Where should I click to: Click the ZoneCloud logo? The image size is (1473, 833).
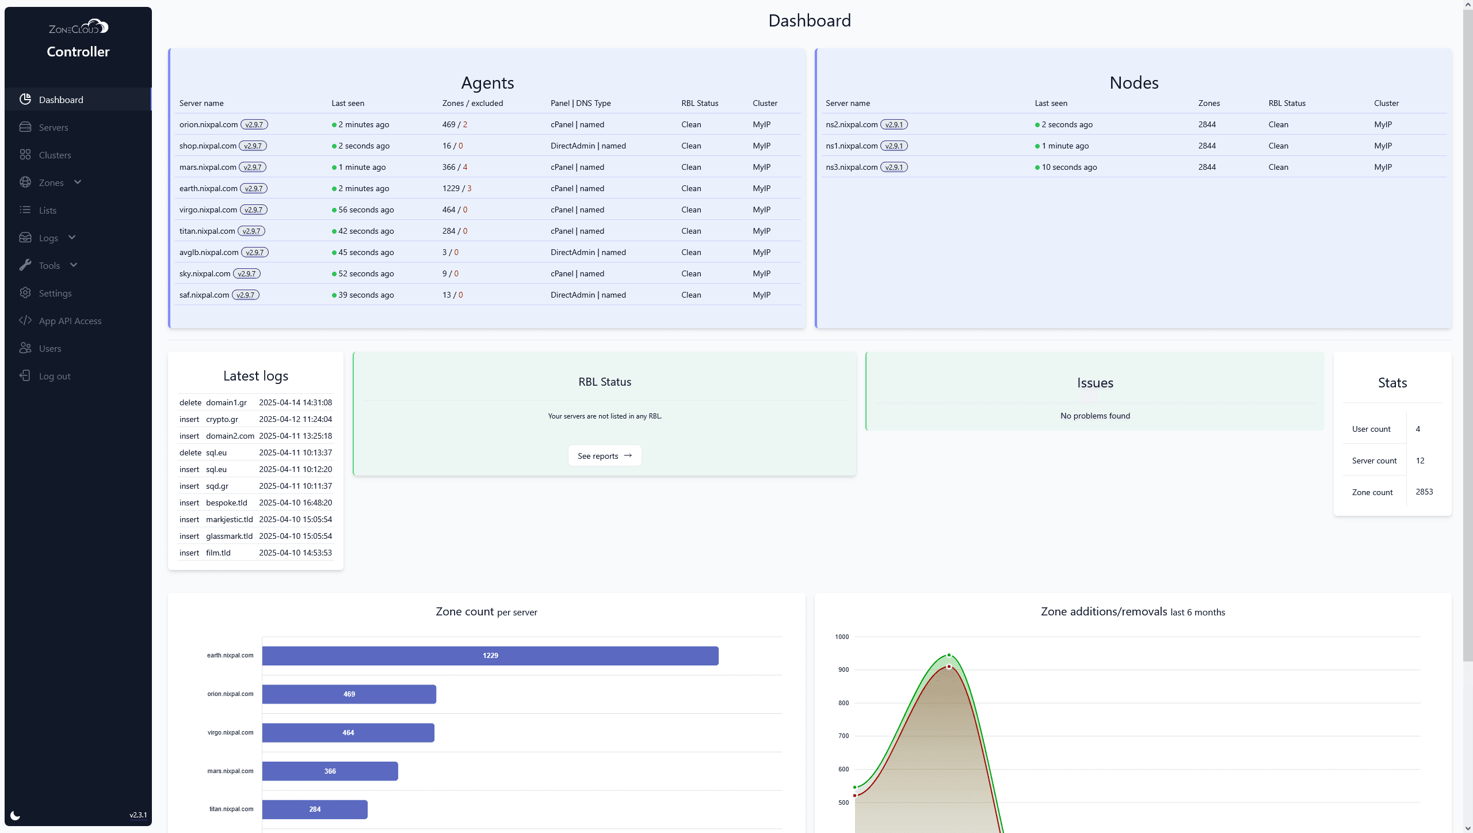[78, 27]
